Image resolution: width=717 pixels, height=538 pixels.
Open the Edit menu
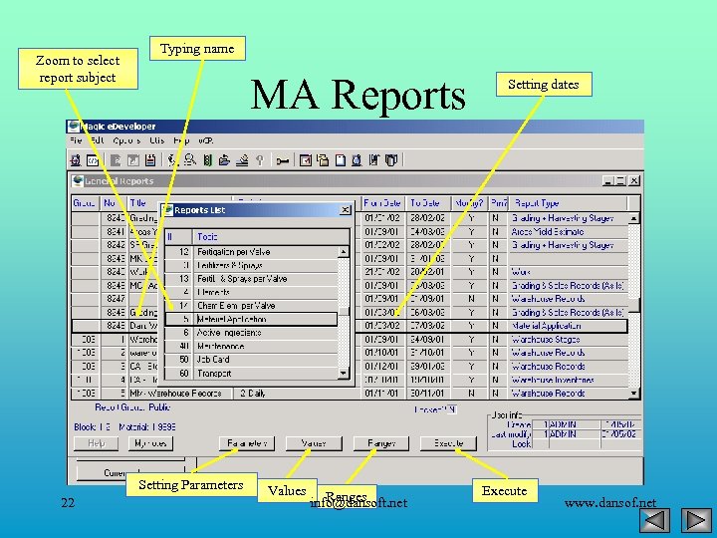point(97,140)
